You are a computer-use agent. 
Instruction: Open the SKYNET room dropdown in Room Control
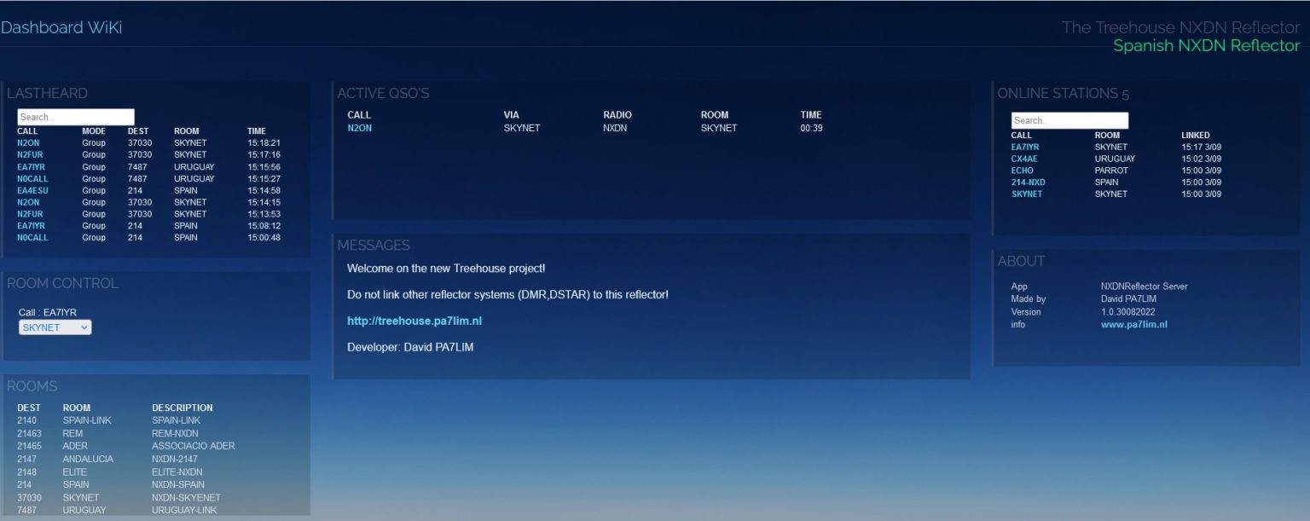point(55,327)
